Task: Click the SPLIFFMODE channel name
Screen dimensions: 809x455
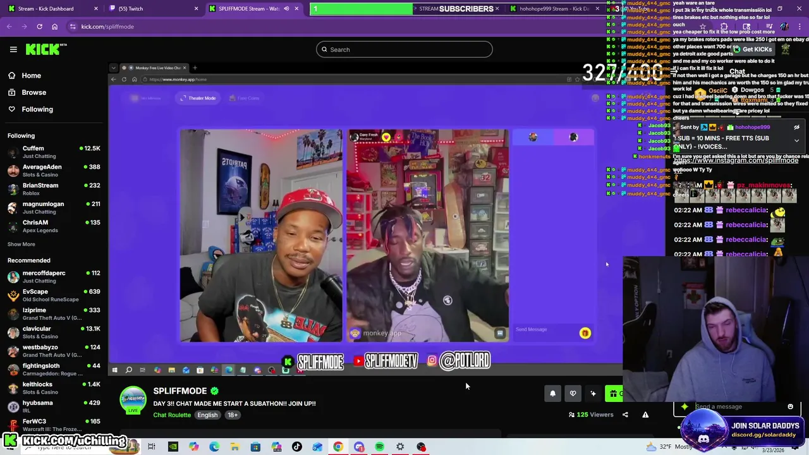Action: 180,391
